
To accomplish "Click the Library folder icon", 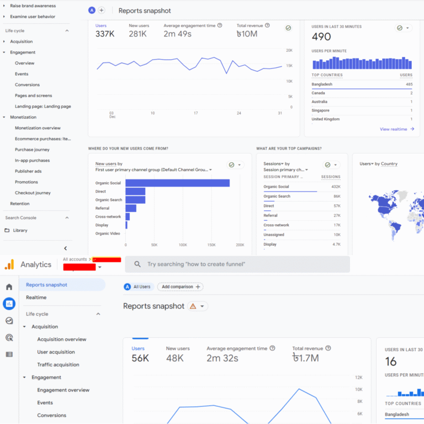I will pyautogui.click(x=7, y=230).
